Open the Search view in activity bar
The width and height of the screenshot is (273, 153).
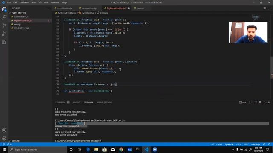[4, 17]
